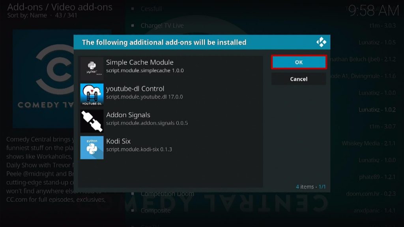This screenshot has height=227, width=404.
Task: Click the Kodi logo in dialog header
Action: pyautogui.click(x=321, y=42)
